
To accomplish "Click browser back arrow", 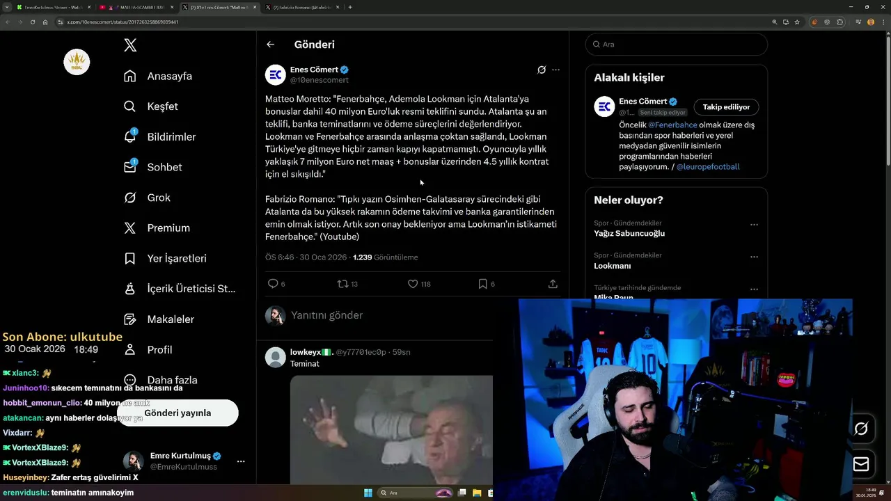I will pos(8,22).
